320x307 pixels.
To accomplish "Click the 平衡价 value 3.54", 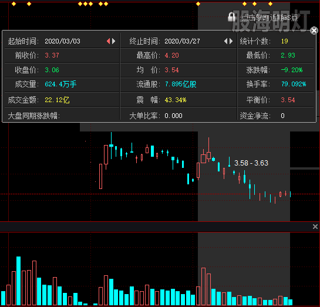I will tap(288, 100).
